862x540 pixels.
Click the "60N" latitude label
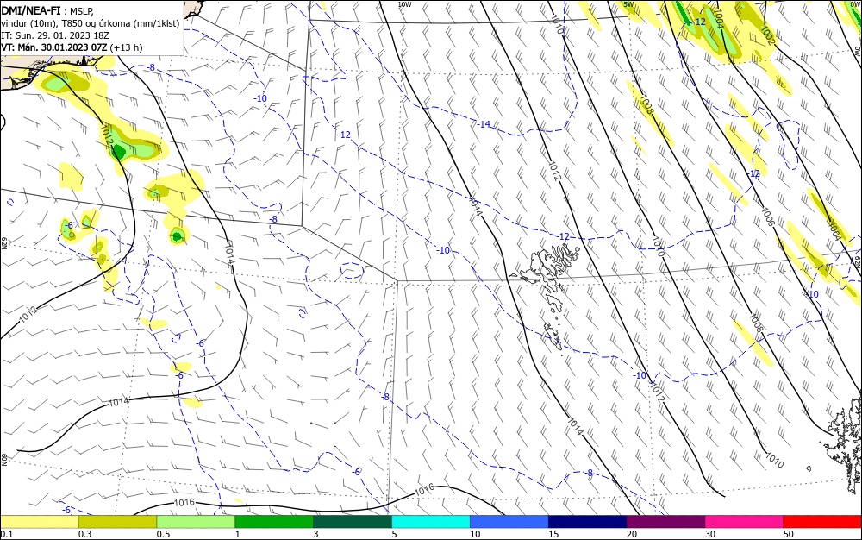coord(3,459)
